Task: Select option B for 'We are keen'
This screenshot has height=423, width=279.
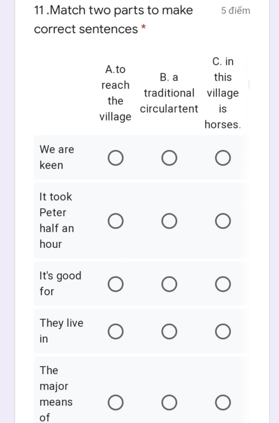Action: pyautogui.click(x=169, y=158)
